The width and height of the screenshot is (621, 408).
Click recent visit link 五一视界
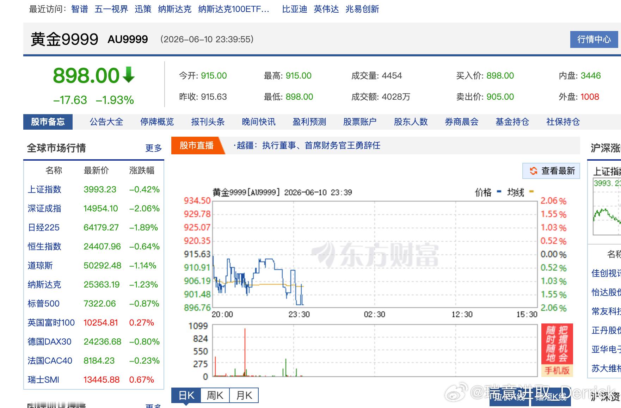pos(111,9)
